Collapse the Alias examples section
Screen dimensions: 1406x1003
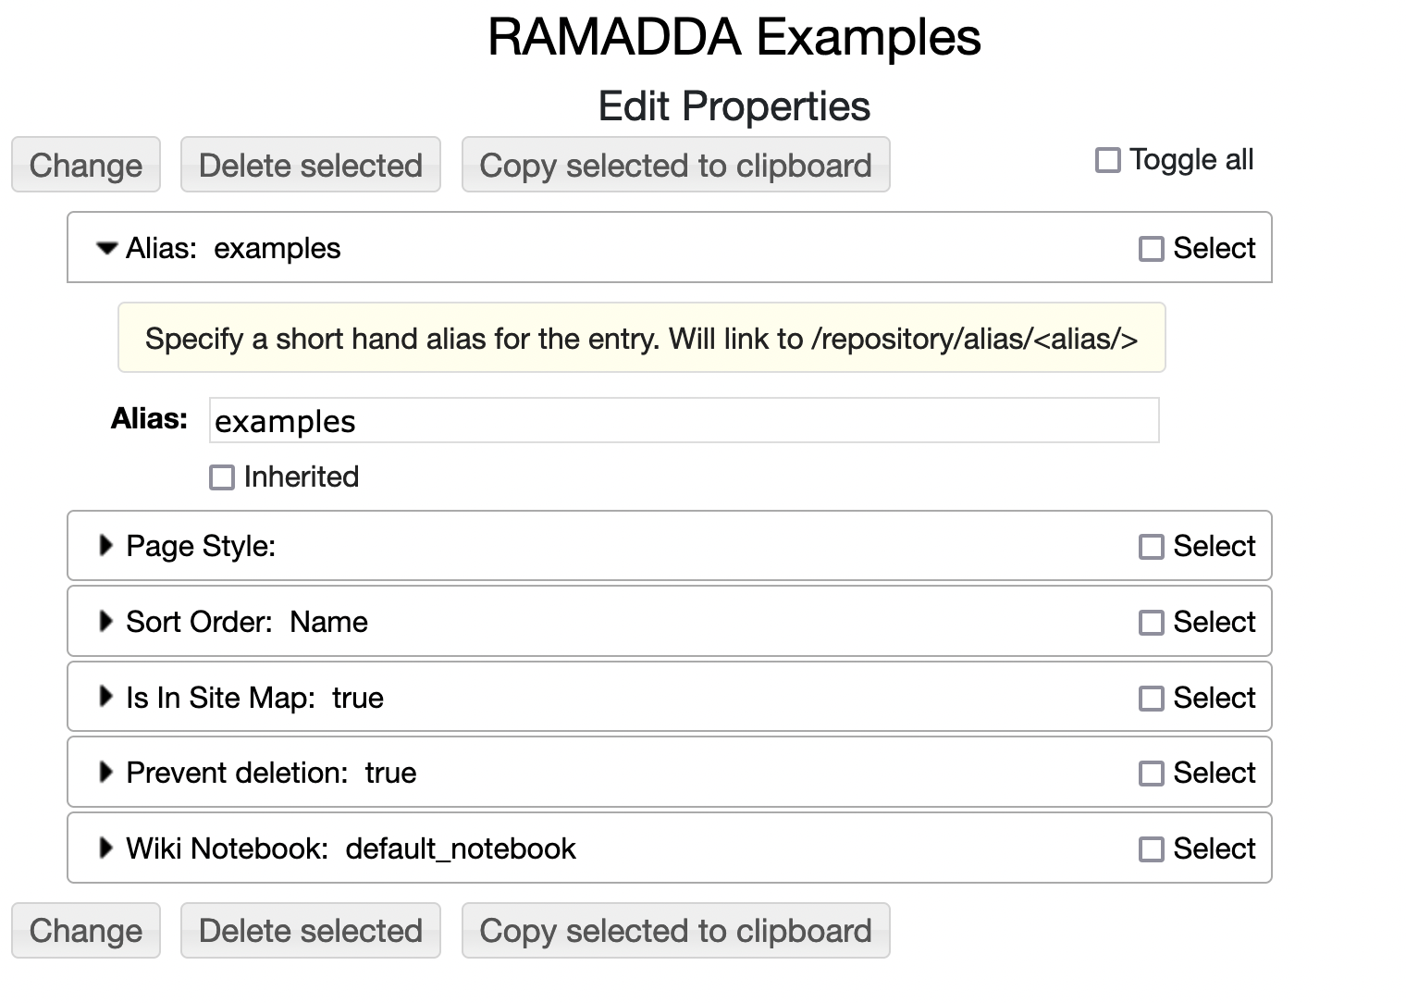[x=107, y=248]
